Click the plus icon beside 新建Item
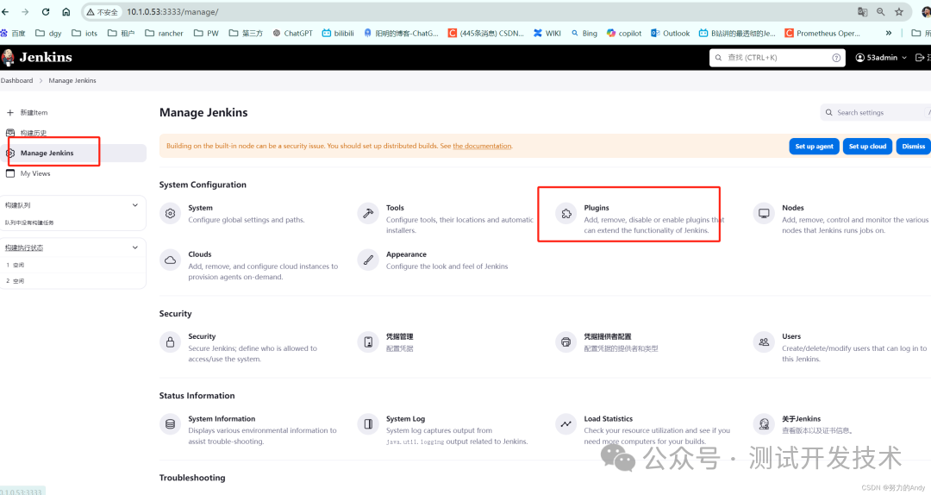Viewport: 931px width, 495px height. 10,112
